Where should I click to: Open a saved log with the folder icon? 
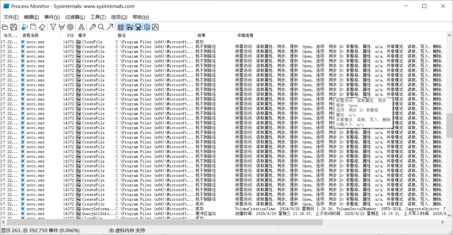click(5, 27)
